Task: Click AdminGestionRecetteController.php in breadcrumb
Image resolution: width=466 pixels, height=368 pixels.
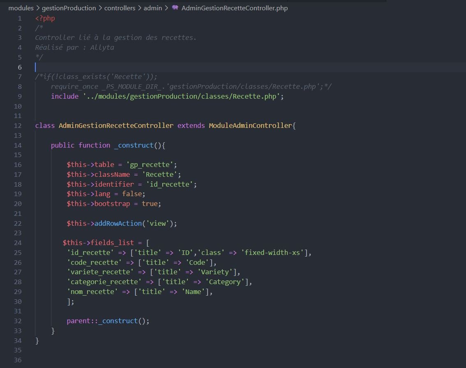Action: coord(235,8)
